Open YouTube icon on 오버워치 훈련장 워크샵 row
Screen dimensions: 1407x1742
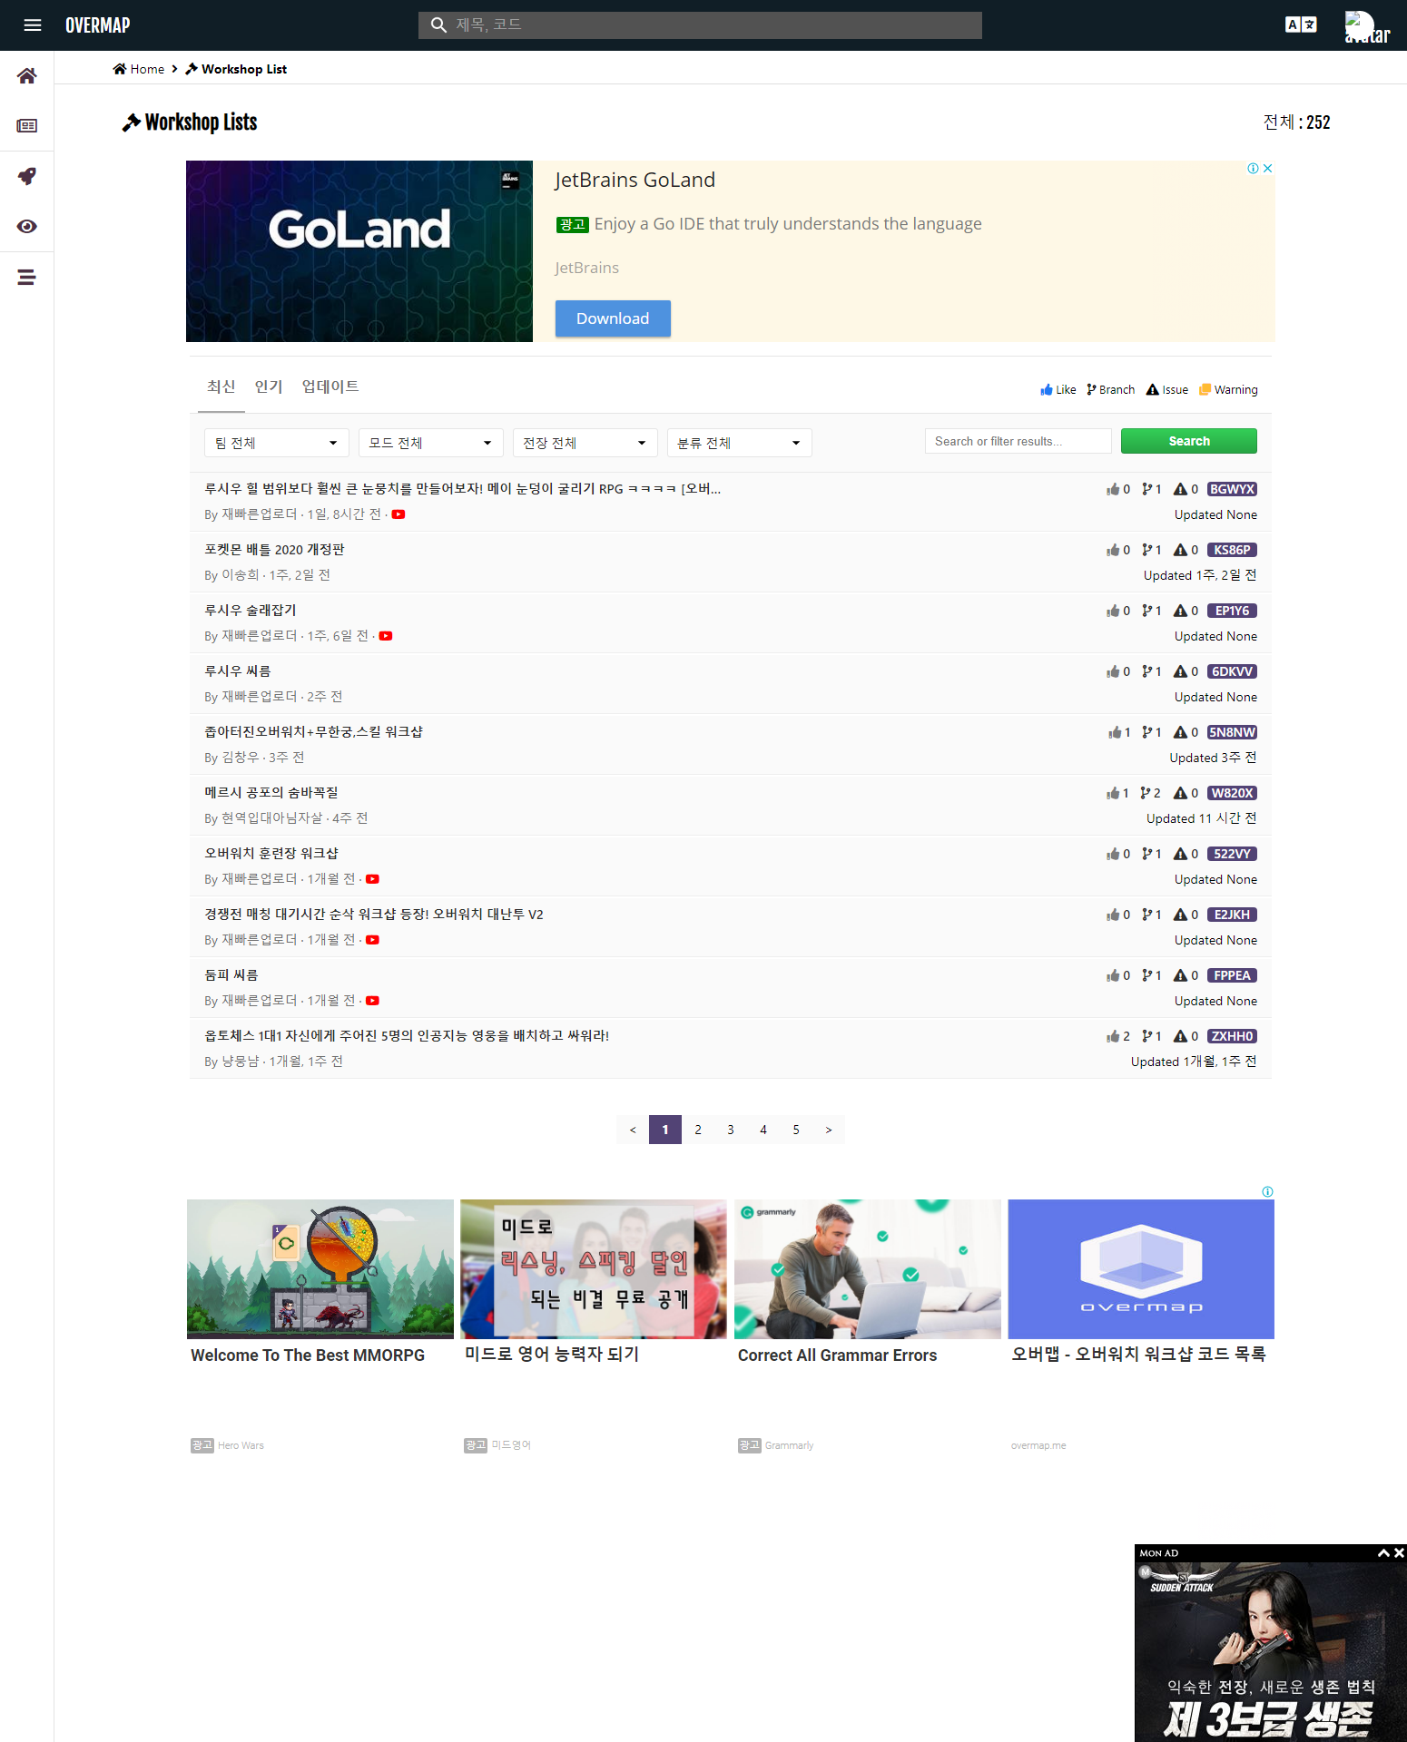tap(372, 879)
